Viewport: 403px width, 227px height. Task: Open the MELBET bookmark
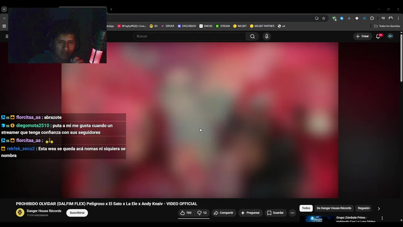[x=240, y=26]
